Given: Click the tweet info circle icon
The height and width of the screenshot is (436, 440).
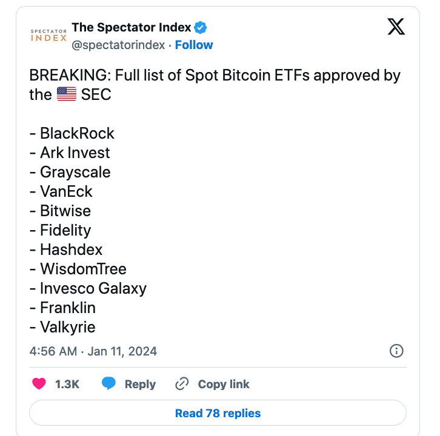Looking at the screenshot, I should 396,351.
